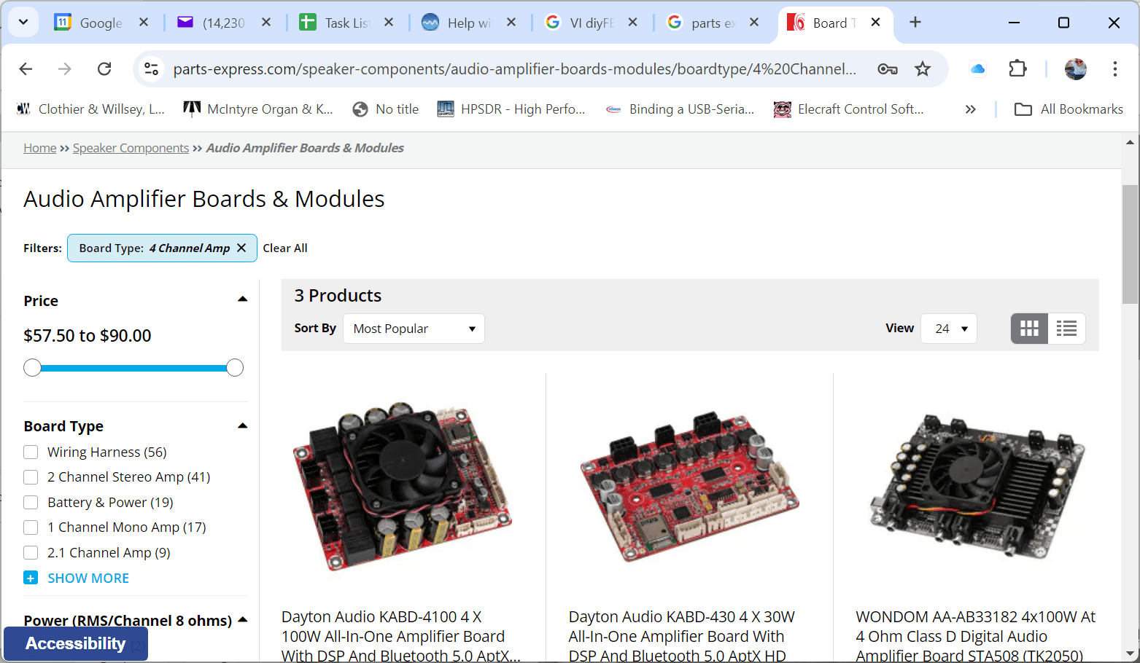Open the Speaker Components breadcrumb link
Screen dimensions: 1140x663
pos(131,148)
